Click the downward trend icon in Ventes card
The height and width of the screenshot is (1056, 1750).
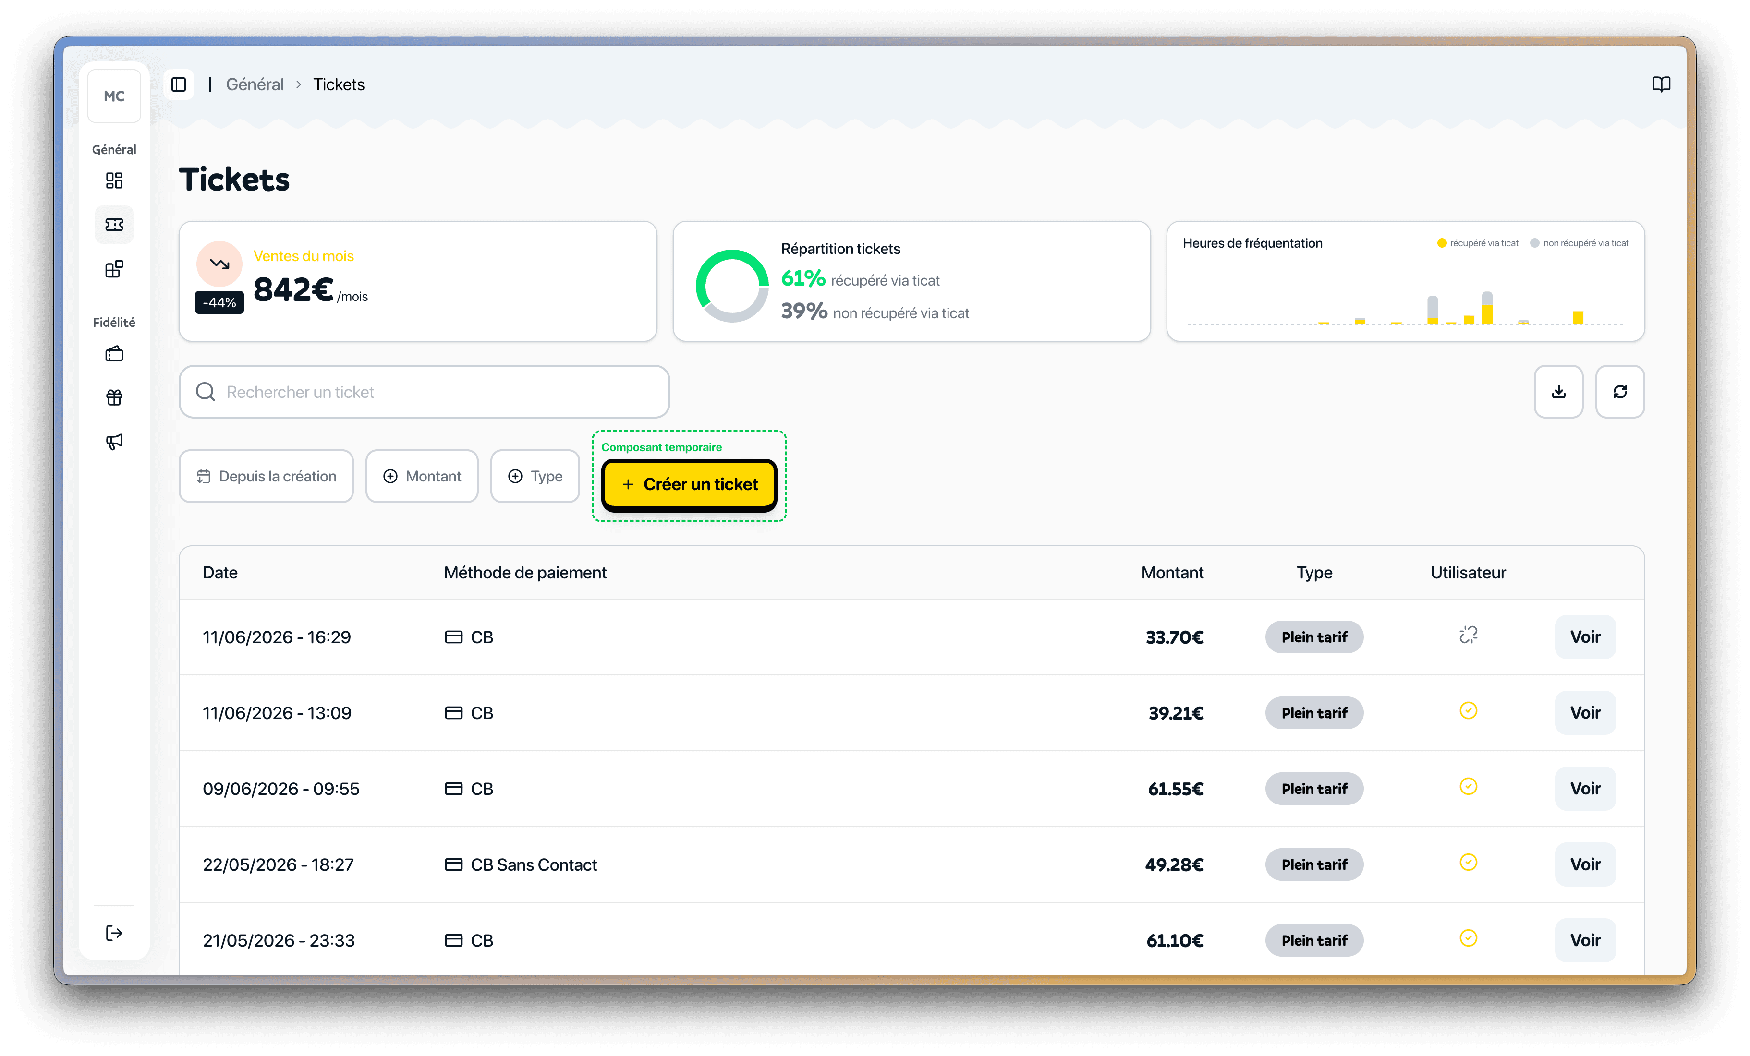[219, 264]
